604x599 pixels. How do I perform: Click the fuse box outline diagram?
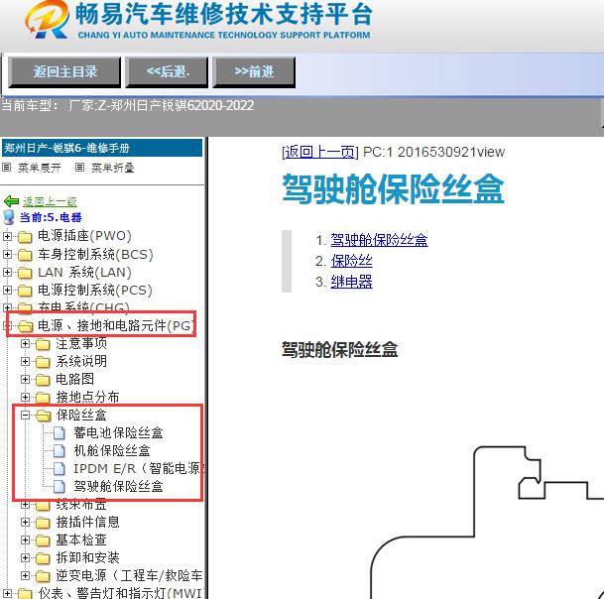click(x=487, y=523)
